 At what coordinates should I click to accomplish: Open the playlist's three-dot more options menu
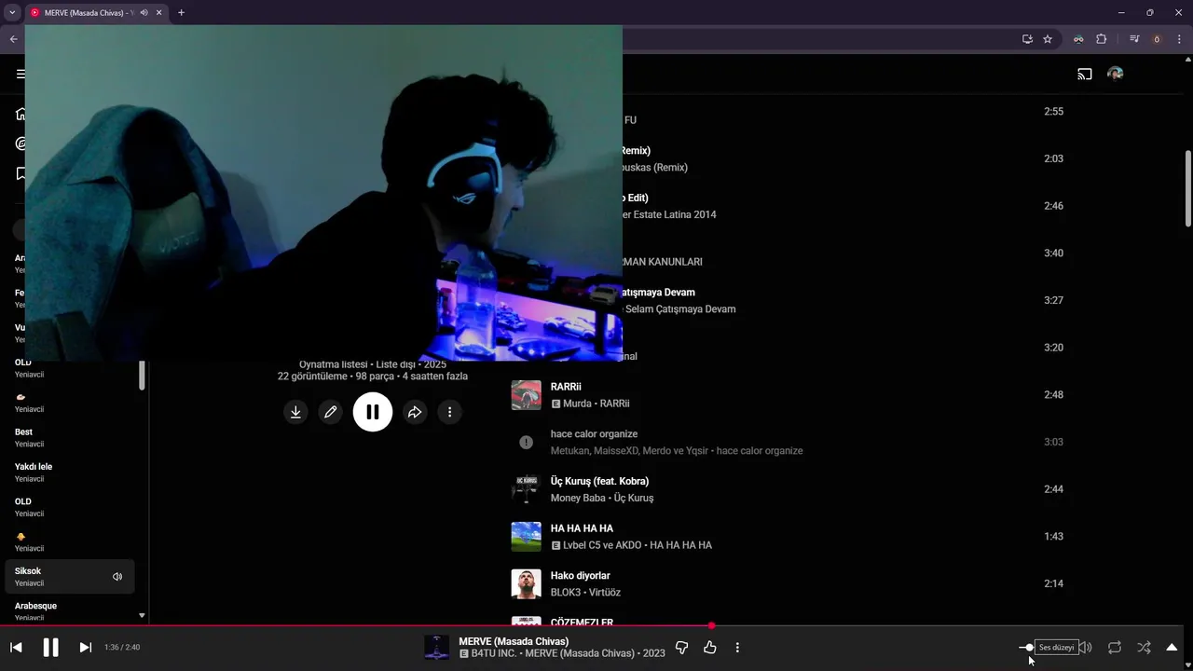click(449, 412)
